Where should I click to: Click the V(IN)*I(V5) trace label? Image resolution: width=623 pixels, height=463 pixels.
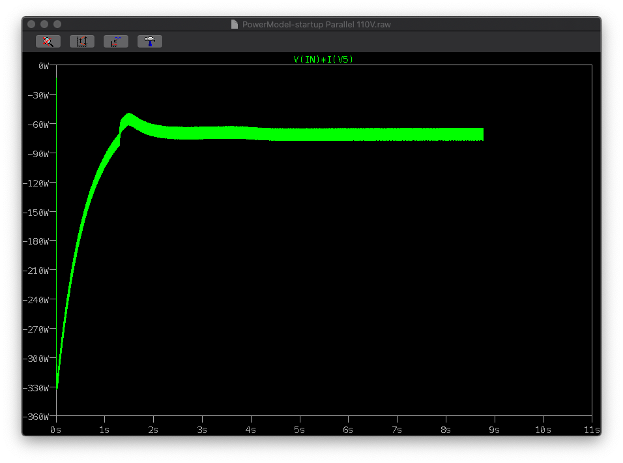pos(323,59)
